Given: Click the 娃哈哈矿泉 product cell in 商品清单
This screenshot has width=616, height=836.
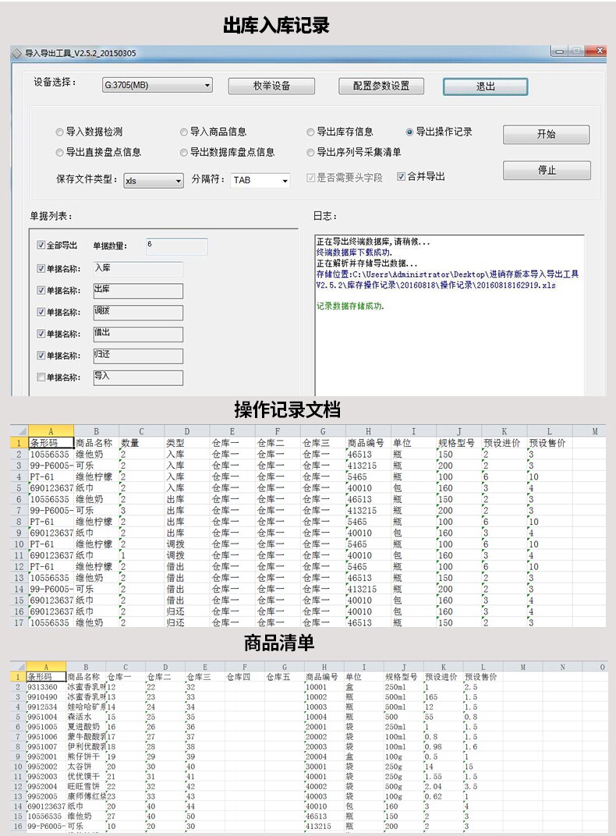Looking at the screenshot, I should [86, 707].
